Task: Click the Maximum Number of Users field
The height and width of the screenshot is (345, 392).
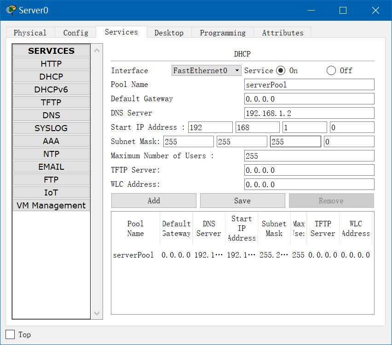Action: [x=309, y=156]
